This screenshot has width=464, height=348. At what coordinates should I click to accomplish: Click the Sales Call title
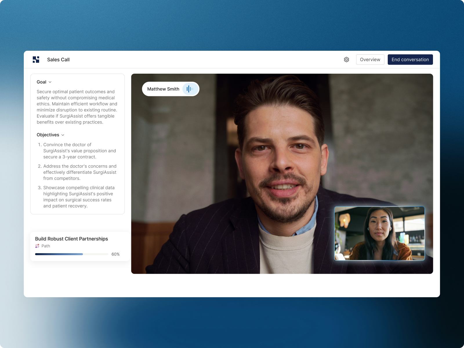click(x=58, y=59)
